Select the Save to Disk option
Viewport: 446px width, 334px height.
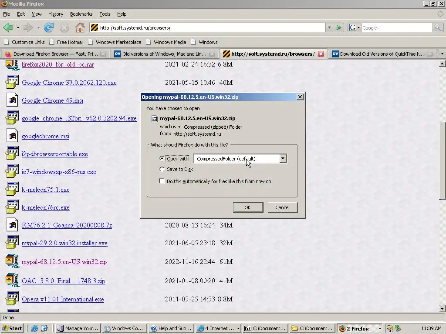point(162,169)
